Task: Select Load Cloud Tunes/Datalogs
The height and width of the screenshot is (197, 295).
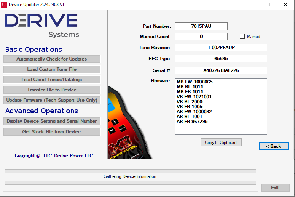Action: tap(52, 80)
